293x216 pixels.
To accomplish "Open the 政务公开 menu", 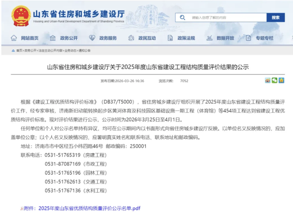I will (69, 38).
